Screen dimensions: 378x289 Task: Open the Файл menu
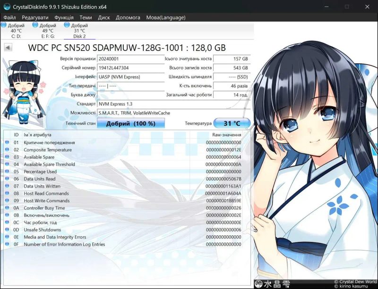[x=9, y=17]
